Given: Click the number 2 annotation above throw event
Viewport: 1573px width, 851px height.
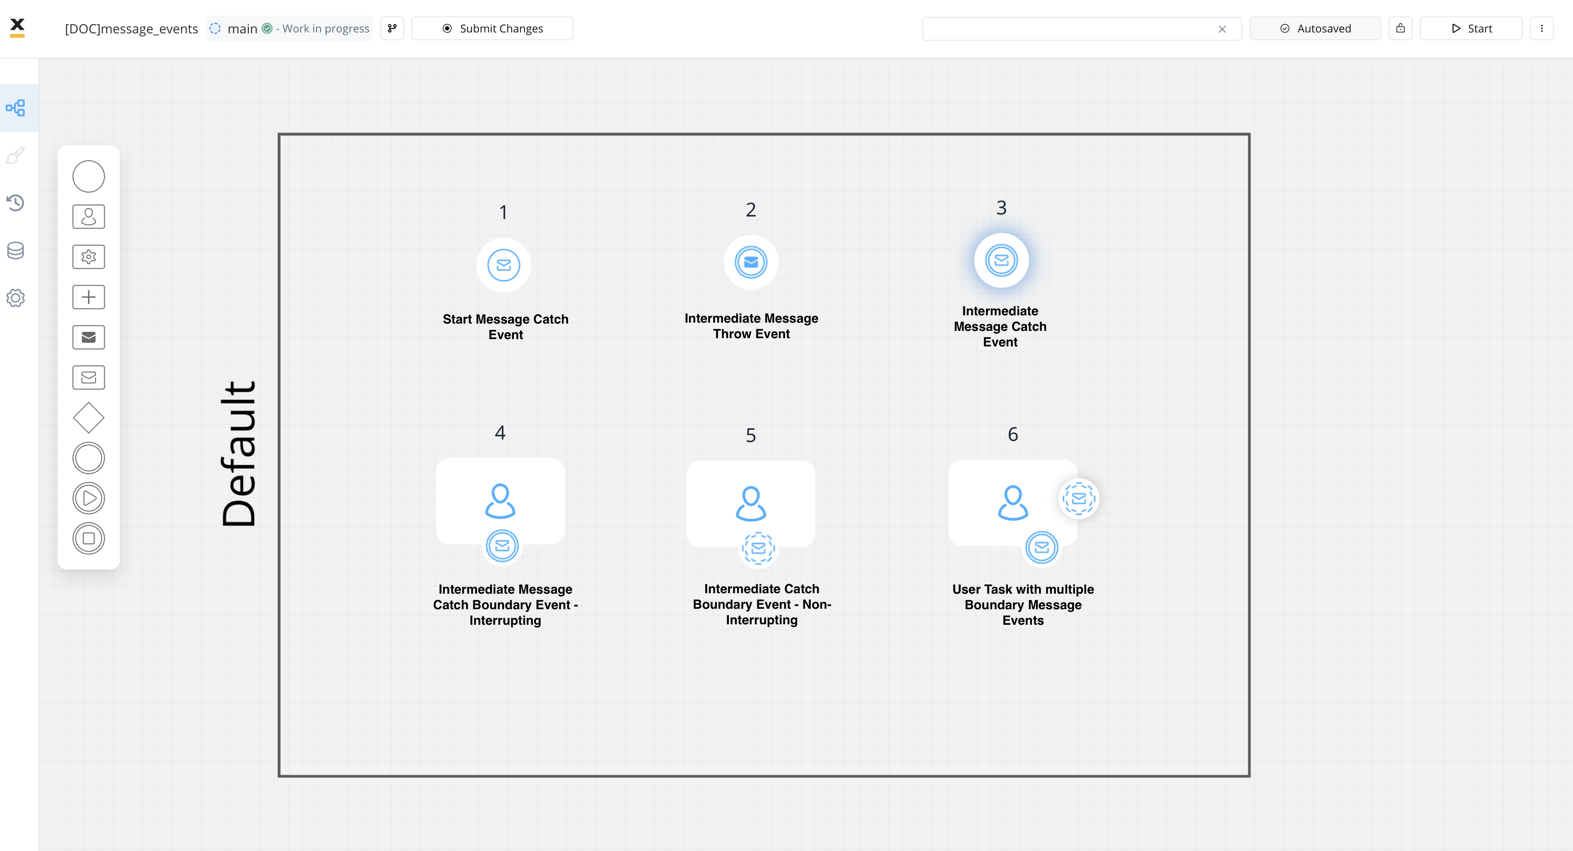Looking at the screenshot, I should (751, 209).
